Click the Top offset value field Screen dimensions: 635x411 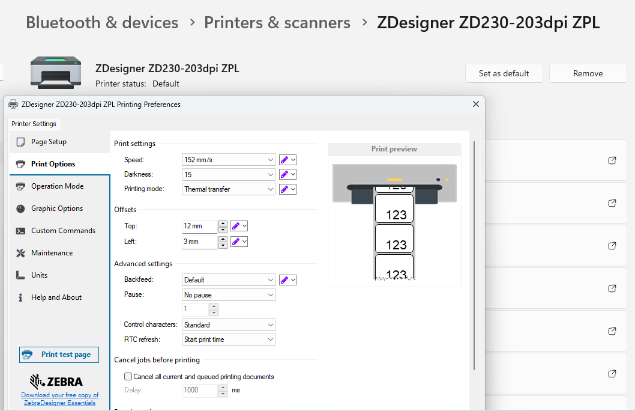tap(199, 226)
